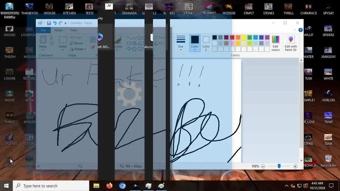Expand the Select dropdown arrow
This screenshot has height=191, width=340.
click(x=63, y=50)
